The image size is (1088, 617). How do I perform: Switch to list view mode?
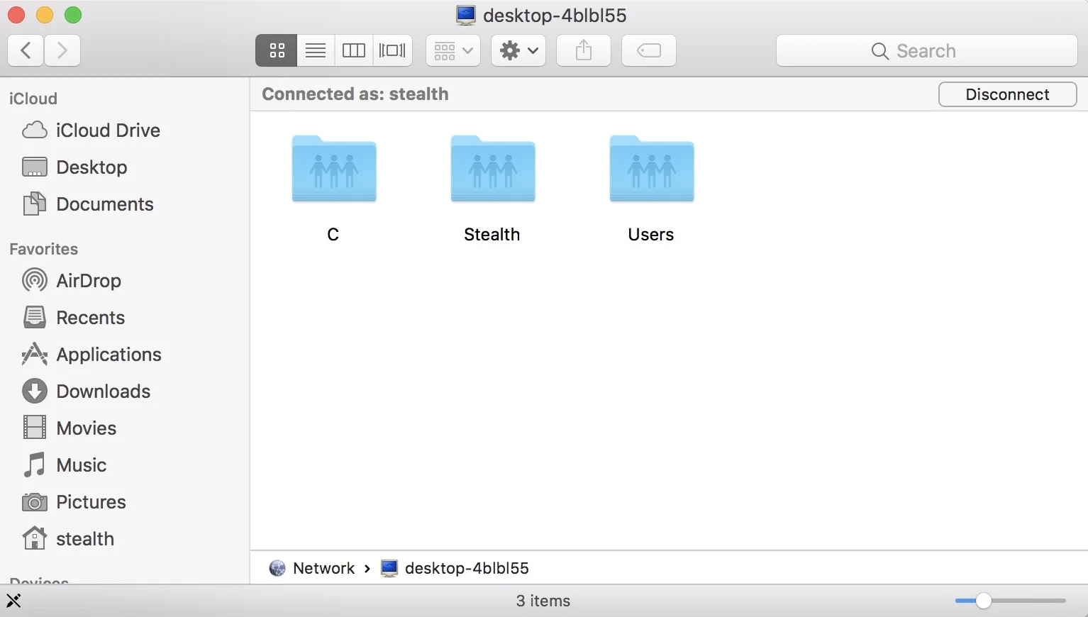(x=316, y=50)
